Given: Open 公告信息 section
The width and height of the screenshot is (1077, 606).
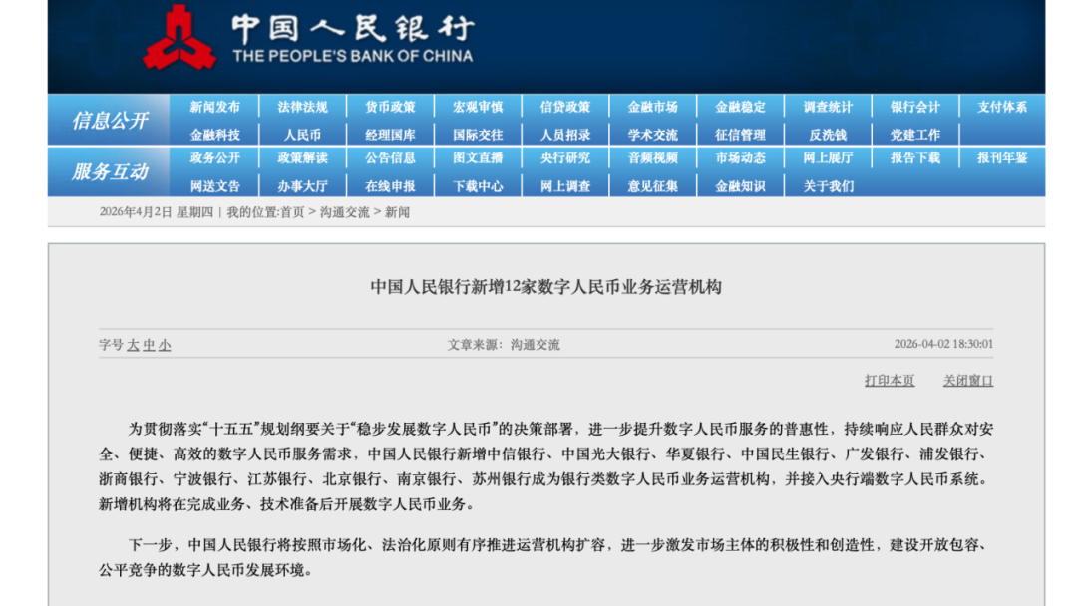Looking at the screenshot, I should (390, 157).
